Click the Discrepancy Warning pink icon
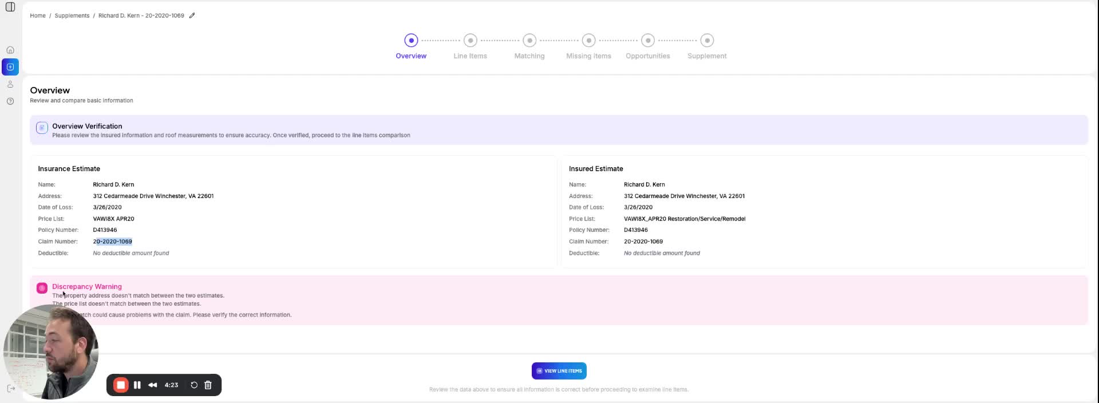Screen dimensions: 1099x403 pos(42,288)
